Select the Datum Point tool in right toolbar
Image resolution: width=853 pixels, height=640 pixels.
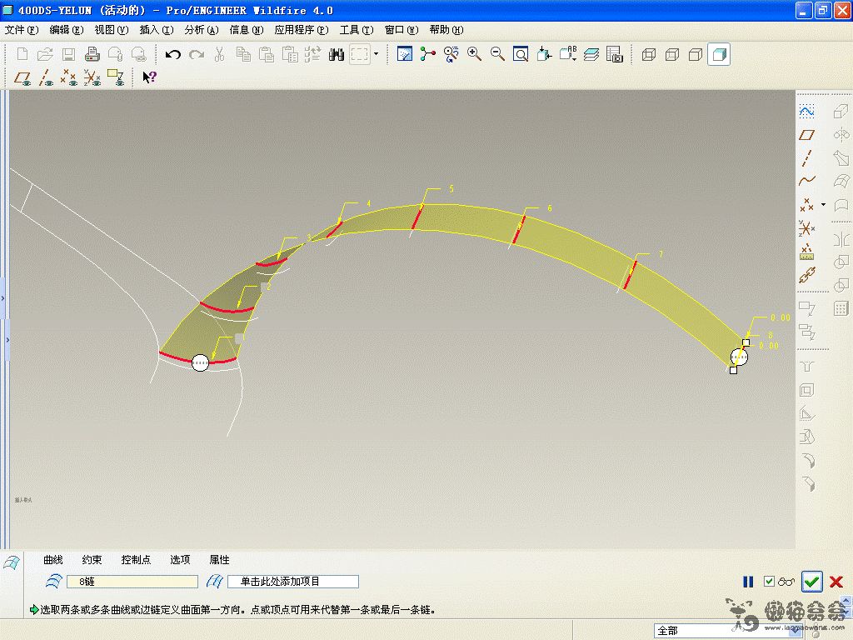click(x=806, y=205)
